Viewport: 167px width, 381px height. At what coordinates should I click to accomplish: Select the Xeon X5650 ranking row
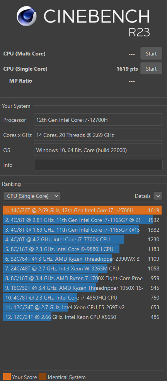82,317
